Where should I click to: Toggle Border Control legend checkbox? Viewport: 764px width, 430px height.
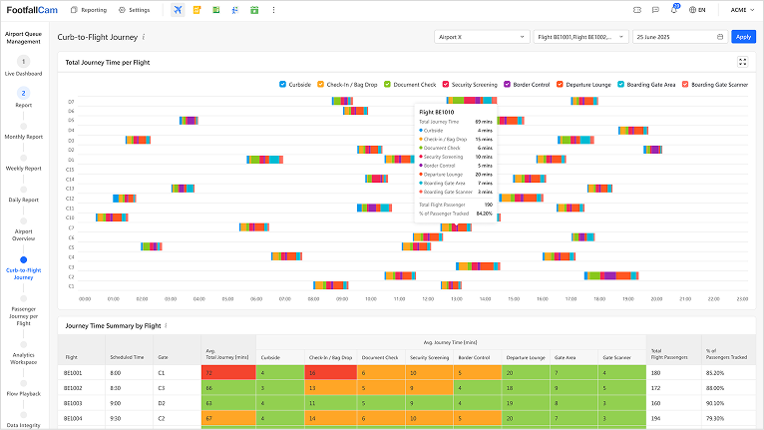pyautogui.click(x=508, y=85)
